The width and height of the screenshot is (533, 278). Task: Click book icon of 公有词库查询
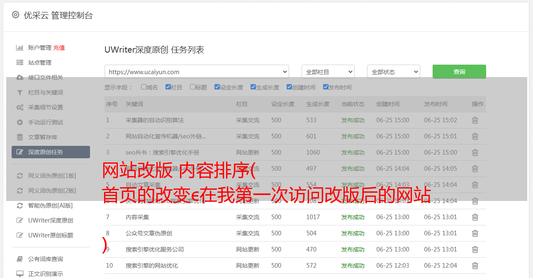pos(19,259)
